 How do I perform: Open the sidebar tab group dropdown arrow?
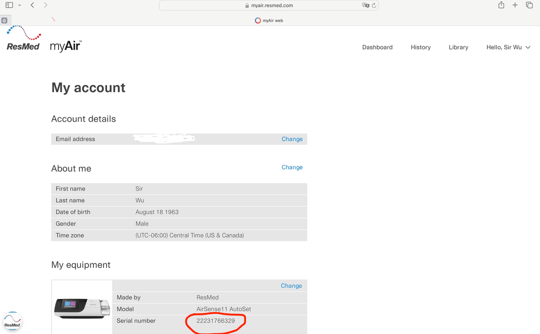pyautogui.click(x=19, y=5)
